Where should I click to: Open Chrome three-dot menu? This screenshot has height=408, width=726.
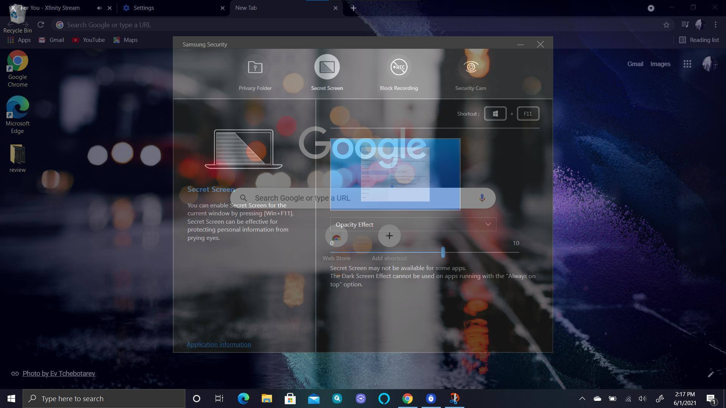coord(715,25)
